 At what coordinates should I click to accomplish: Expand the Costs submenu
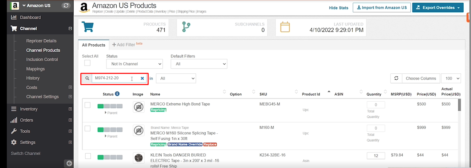tap(70, 87)
